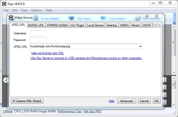Viewport: 178px width, 117px height.
Task: Click the lower panel scrollbar down arrow
Action: [x=174, y=105]
